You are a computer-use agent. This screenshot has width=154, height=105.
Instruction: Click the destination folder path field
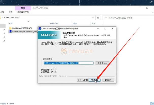click(x=69, y=63)
